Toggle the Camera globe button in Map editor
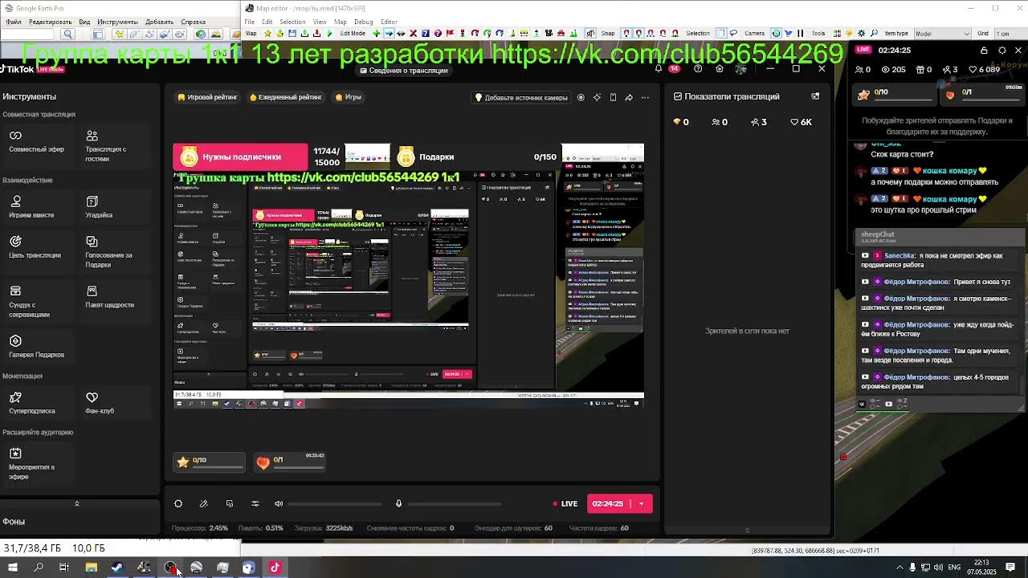Image resolution: width=1028 pixels, height=578 pixels. pos(776,34)
